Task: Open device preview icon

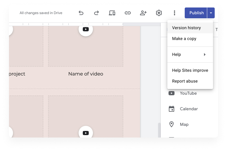Action: (112, 13)
